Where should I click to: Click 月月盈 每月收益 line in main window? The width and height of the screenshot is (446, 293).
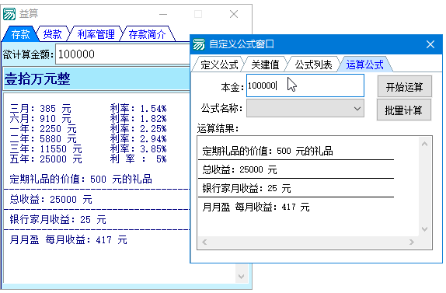(x=68, y=240)
